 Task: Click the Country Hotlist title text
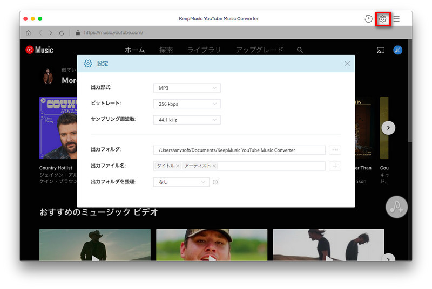pyautogui.click(x=56, y=168)
